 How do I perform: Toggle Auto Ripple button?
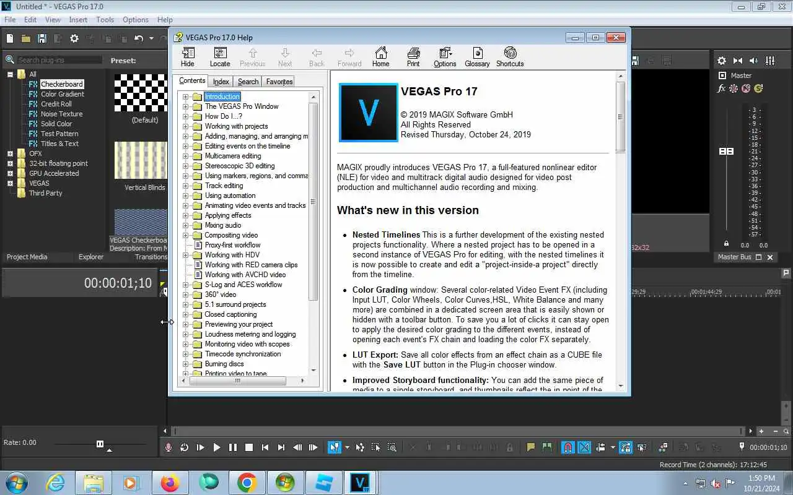[600, 447]
